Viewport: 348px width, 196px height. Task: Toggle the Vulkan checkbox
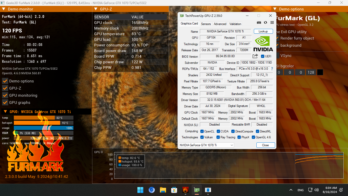202,137
